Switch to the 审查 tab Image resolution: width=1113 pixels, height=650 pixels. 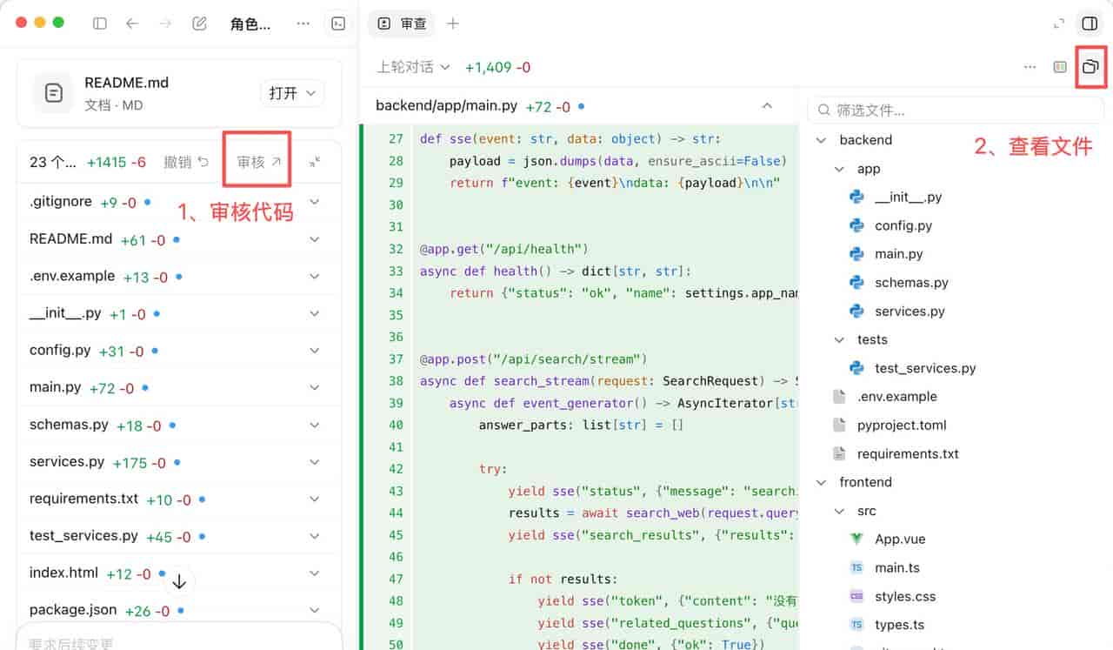point(402,23)
